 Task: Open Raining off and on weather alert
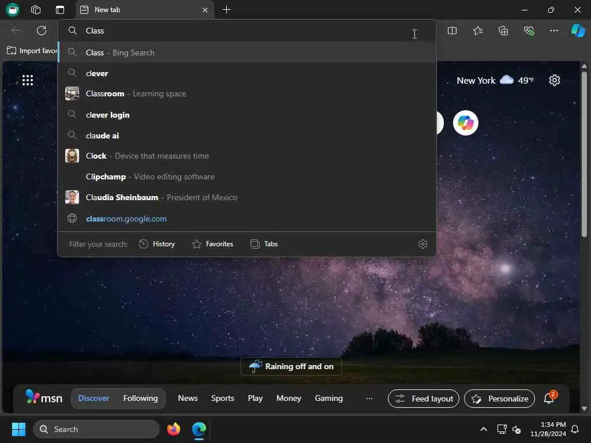pos(291,366)
